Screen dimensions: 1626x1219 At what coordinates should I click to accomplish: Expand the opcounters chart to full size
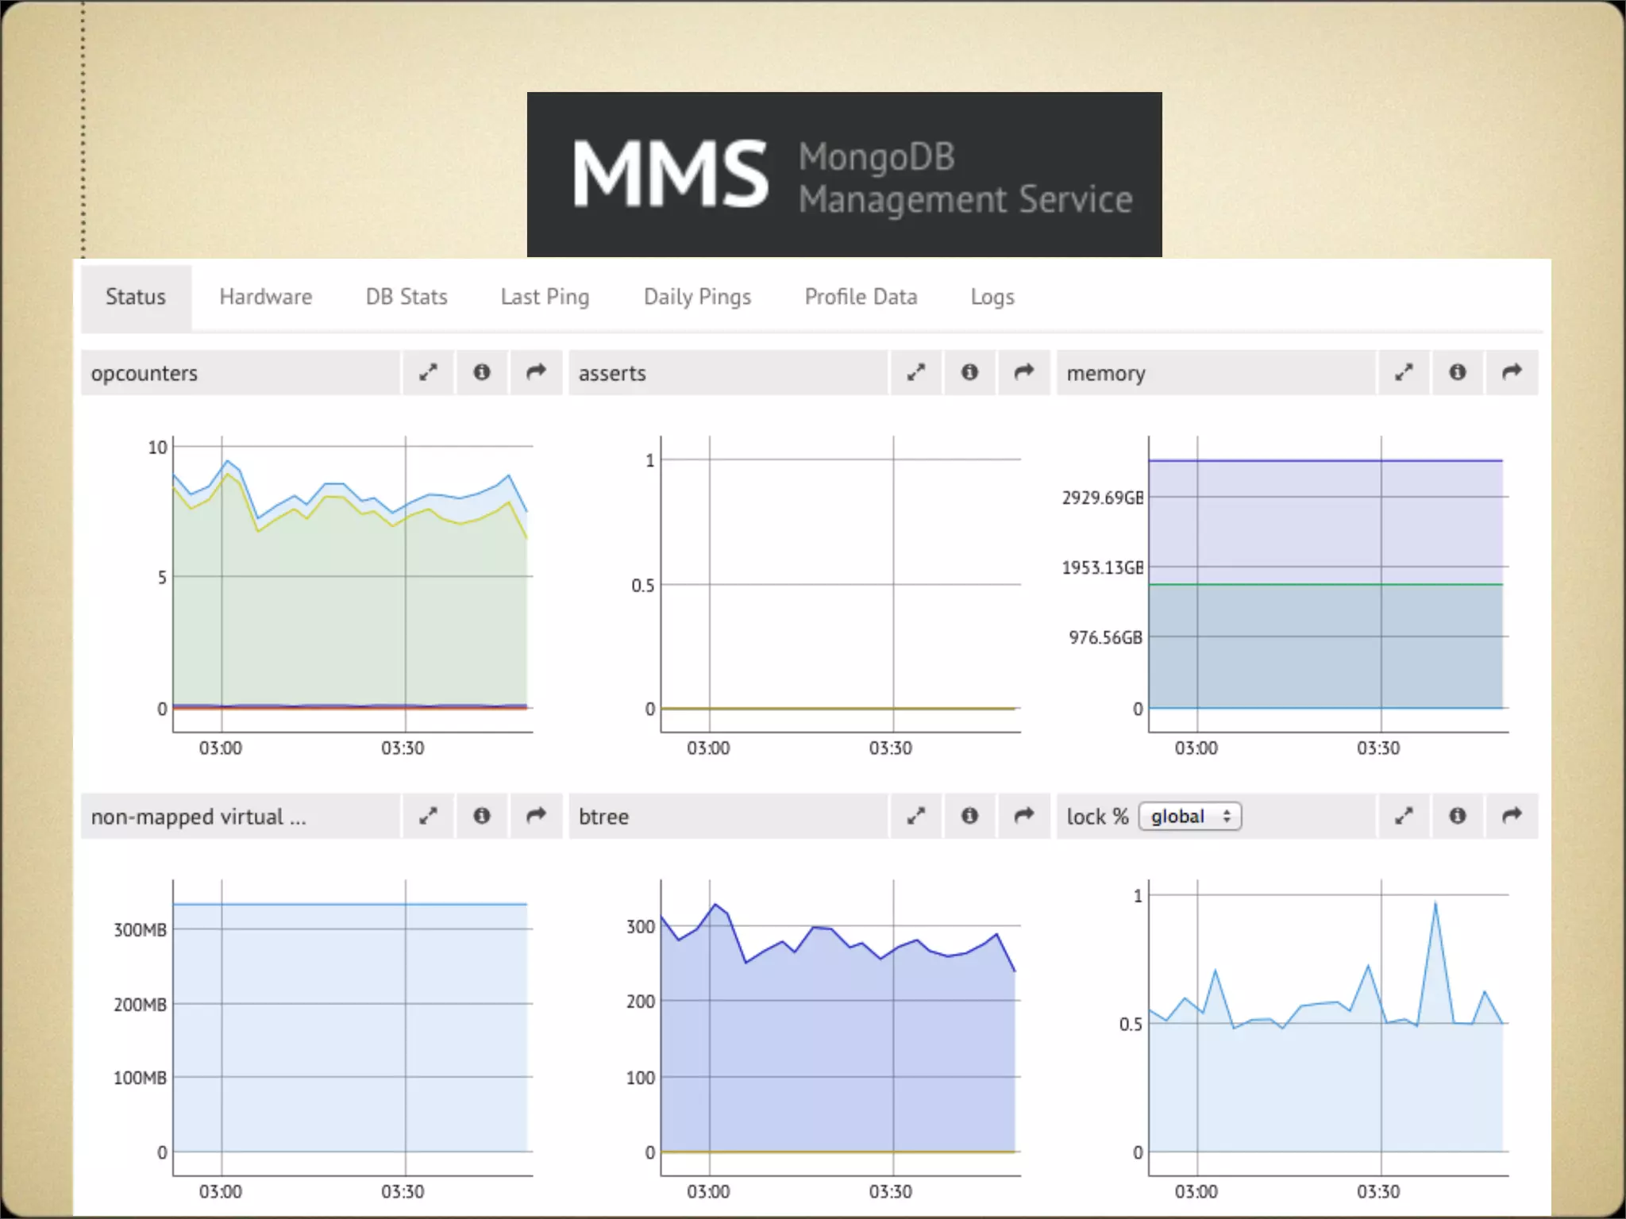coord(428,372)
